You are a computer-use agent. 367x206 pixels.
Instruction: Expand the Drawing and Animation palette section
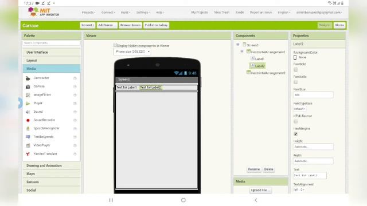[x=52, y=165]
